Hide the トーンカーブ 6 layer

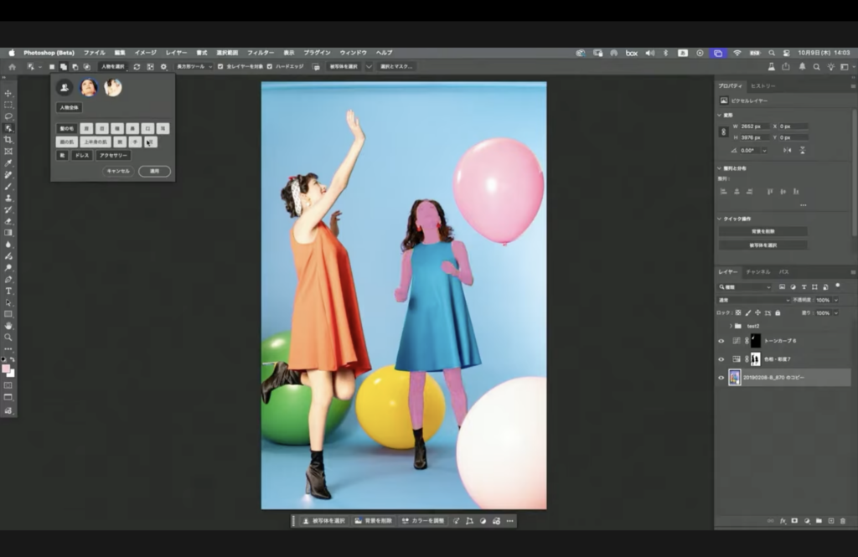click(721, 341)
